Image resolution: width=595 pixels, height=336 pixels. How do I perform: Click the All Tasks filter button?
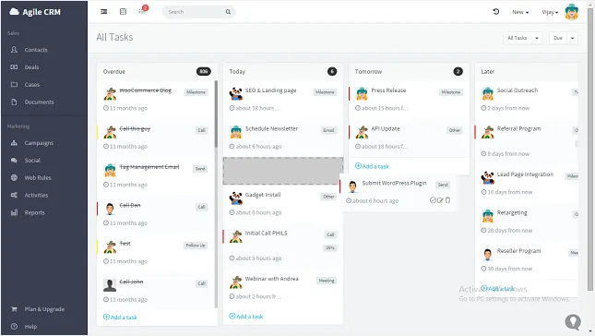point(518,38)
